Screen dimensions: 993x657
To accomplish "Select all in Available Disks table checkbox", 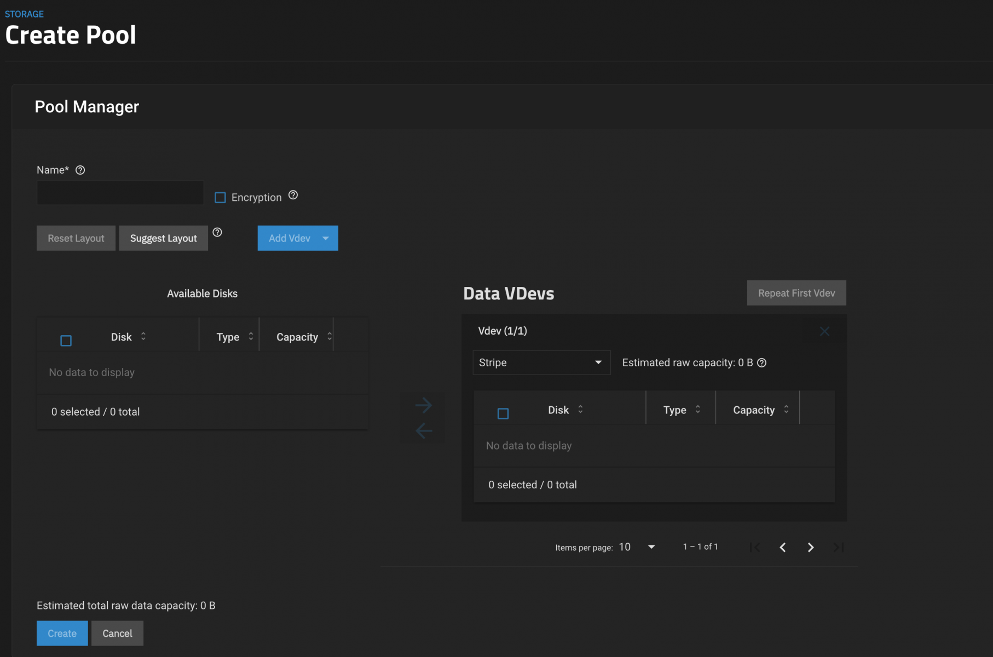I will pos(66,341).
